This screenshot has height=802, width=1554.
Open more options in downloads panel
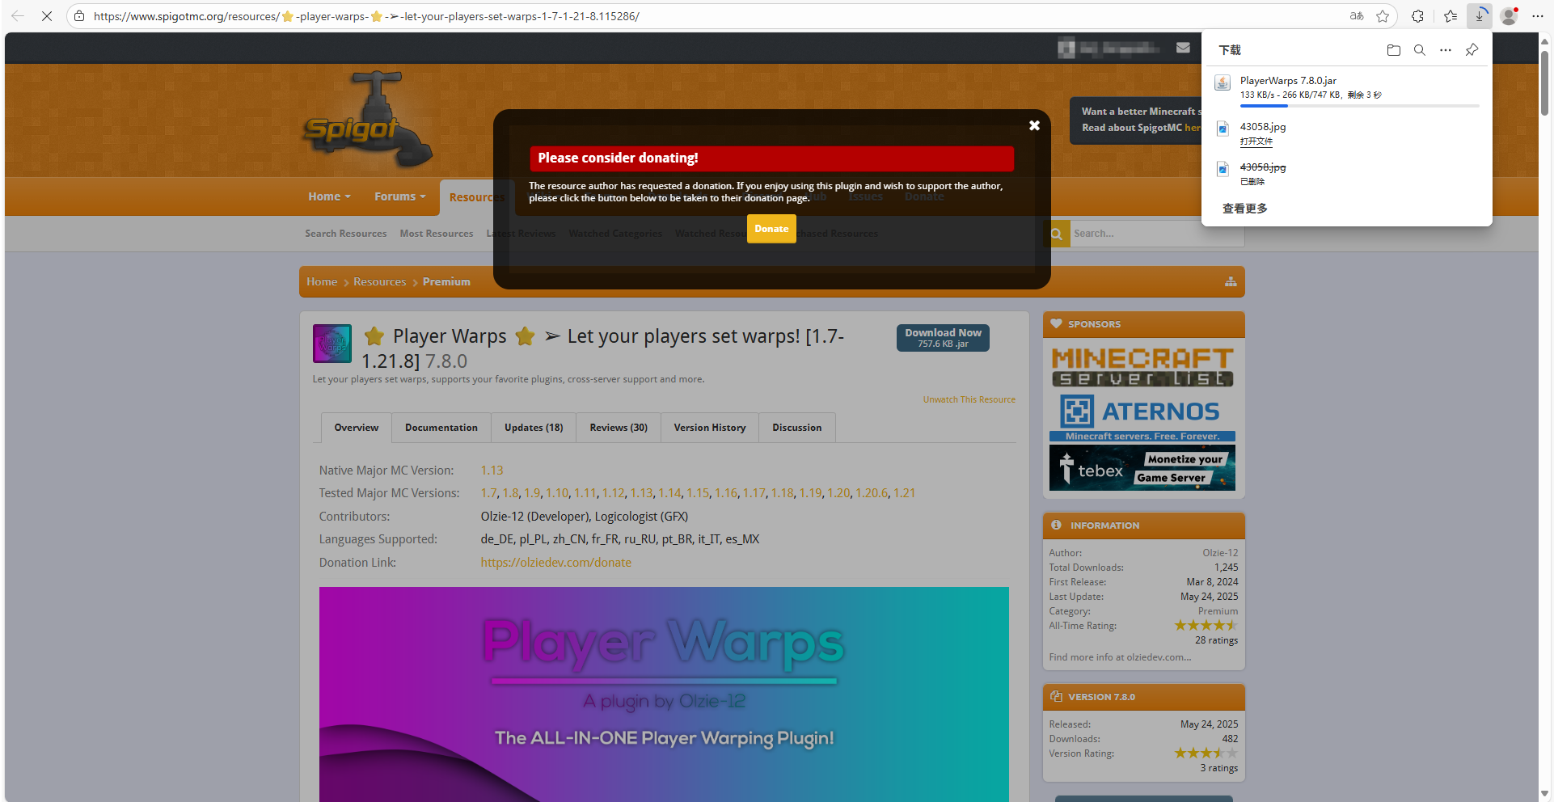(x=1445, y=50)
